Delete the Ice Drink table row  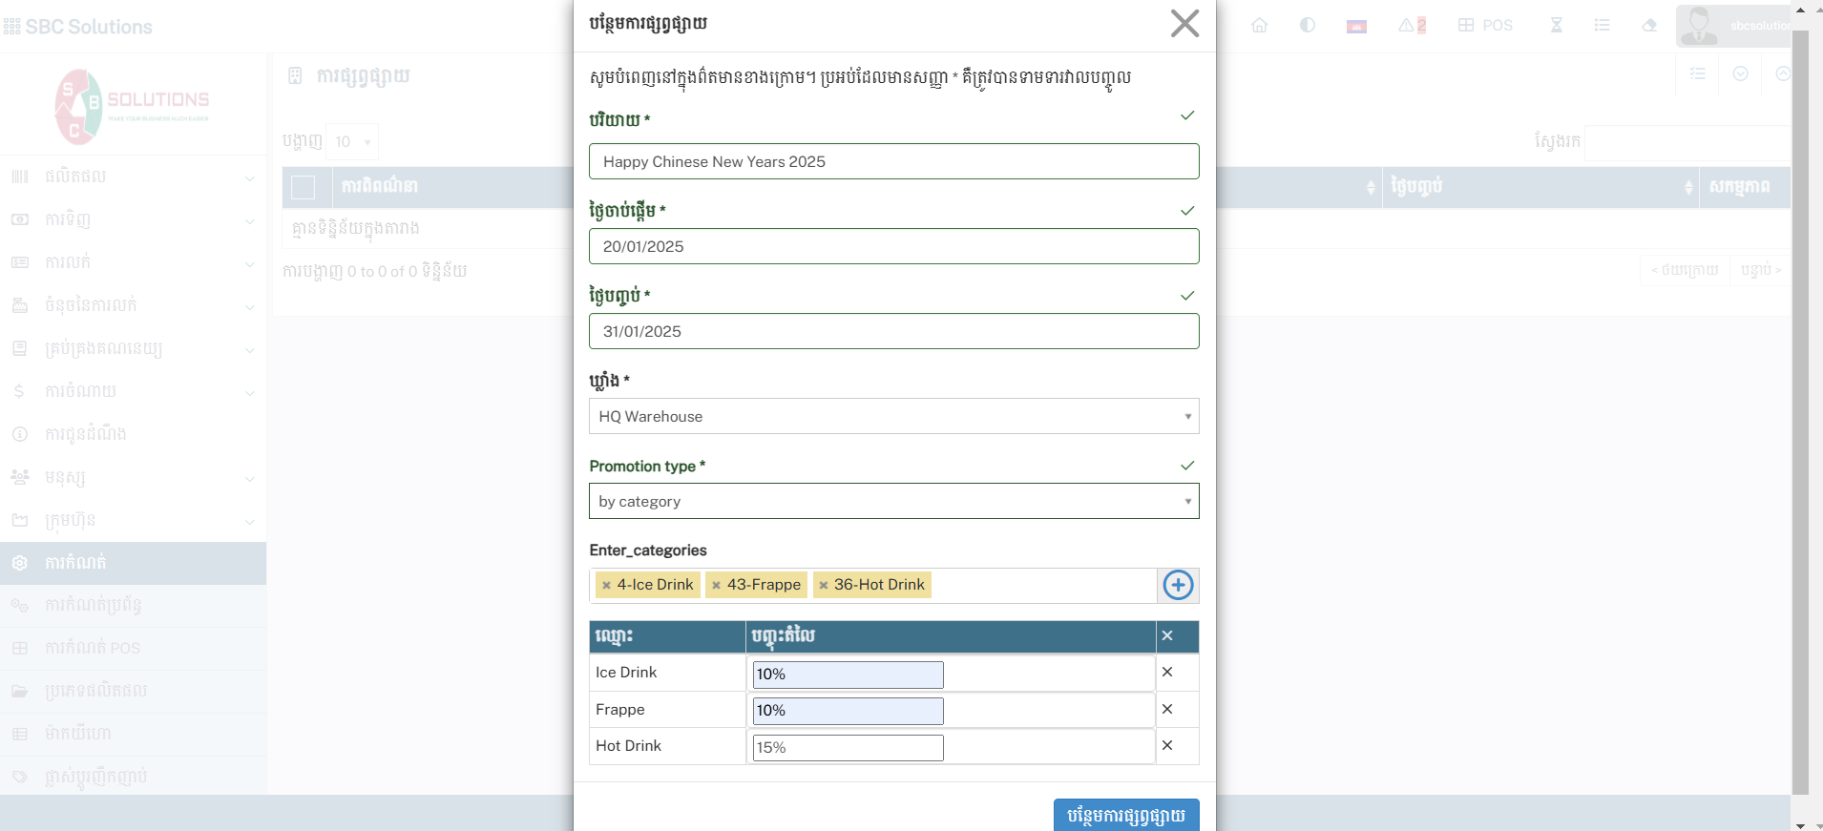(1166, 673)
